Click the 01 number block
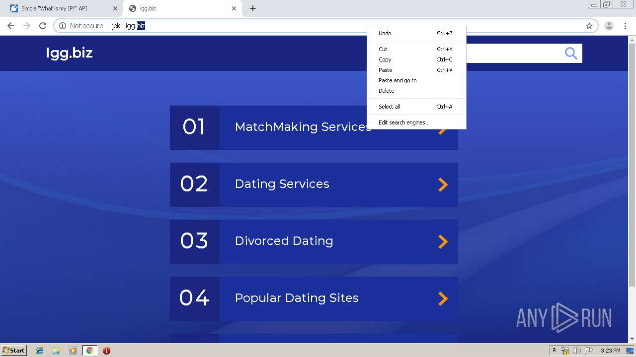 [195, 128]
